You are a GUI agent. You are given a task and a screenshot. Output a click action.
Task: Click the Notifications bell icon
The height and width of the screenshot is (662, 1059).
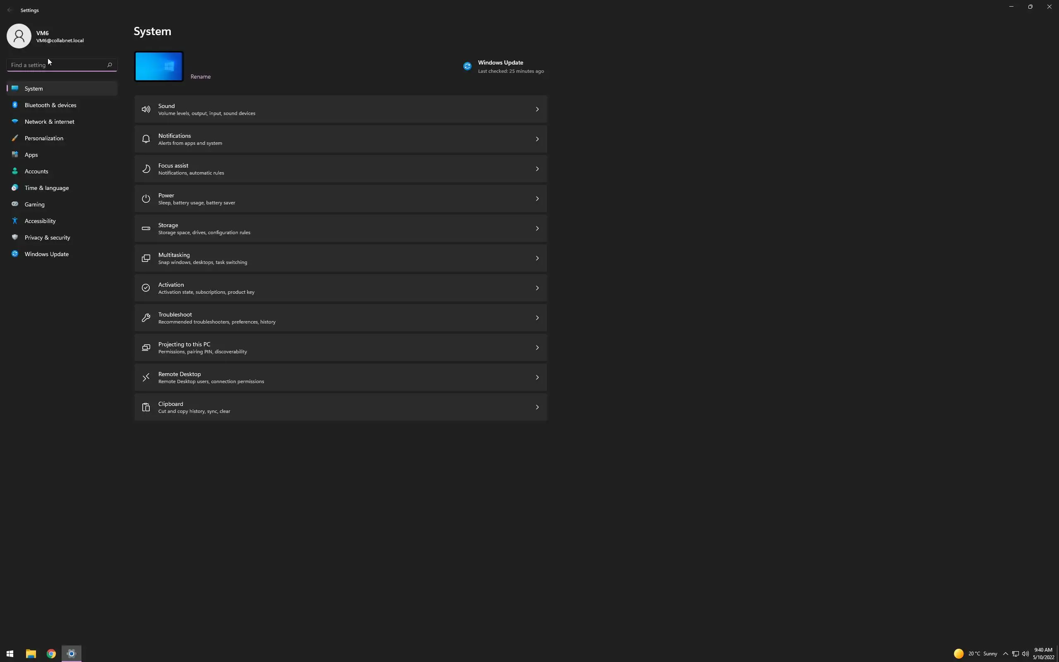click(146, 139)
